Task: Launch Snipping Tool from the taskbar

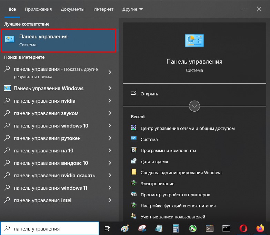Action: click(142, 228)
